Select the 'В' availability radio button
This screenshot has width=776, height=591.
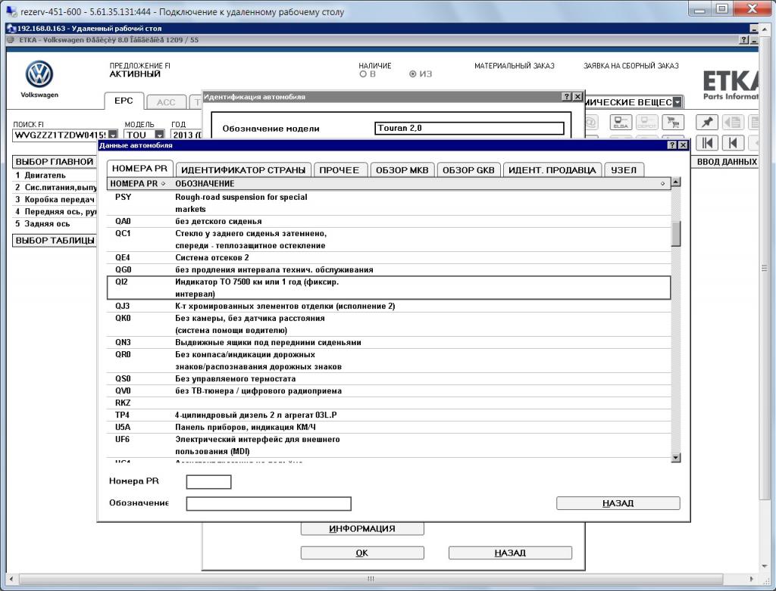point(363,74)
